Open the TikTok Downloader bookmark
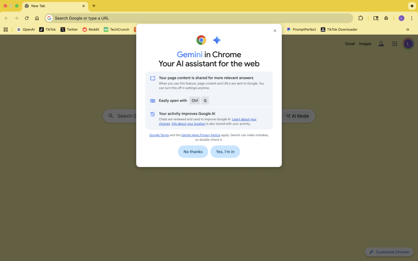Image resolution: width=418 pixels, height=261 pixels. (339, 29)
